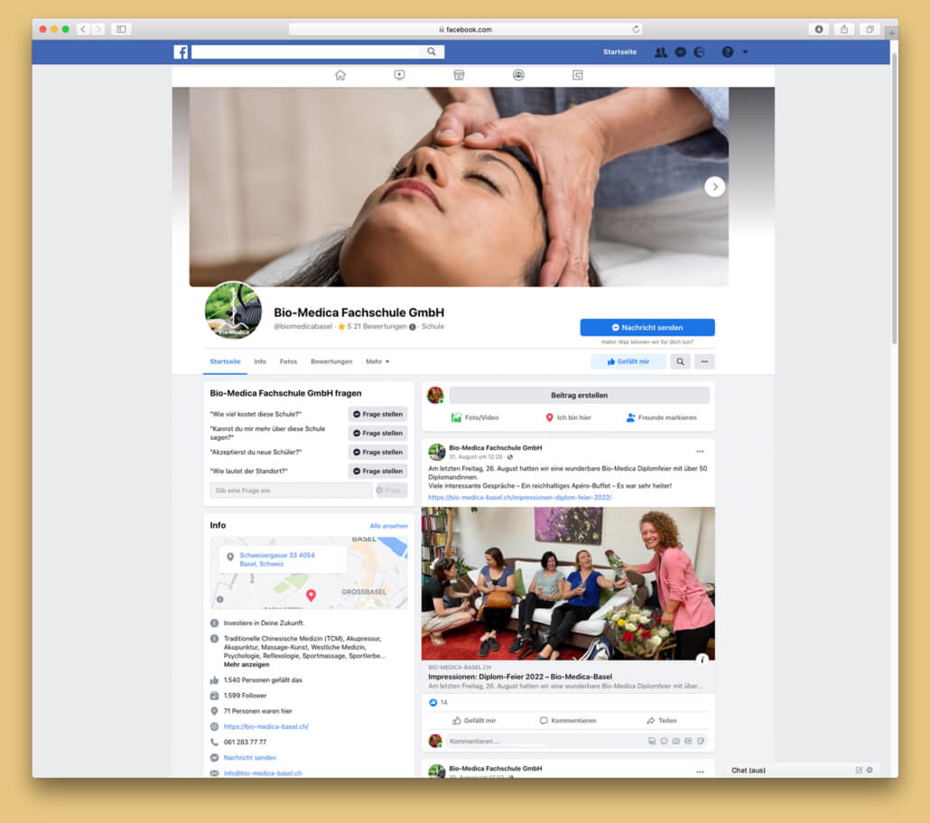Open Messenger icon in blue header
Screen dimensions: 930x823
680,52
